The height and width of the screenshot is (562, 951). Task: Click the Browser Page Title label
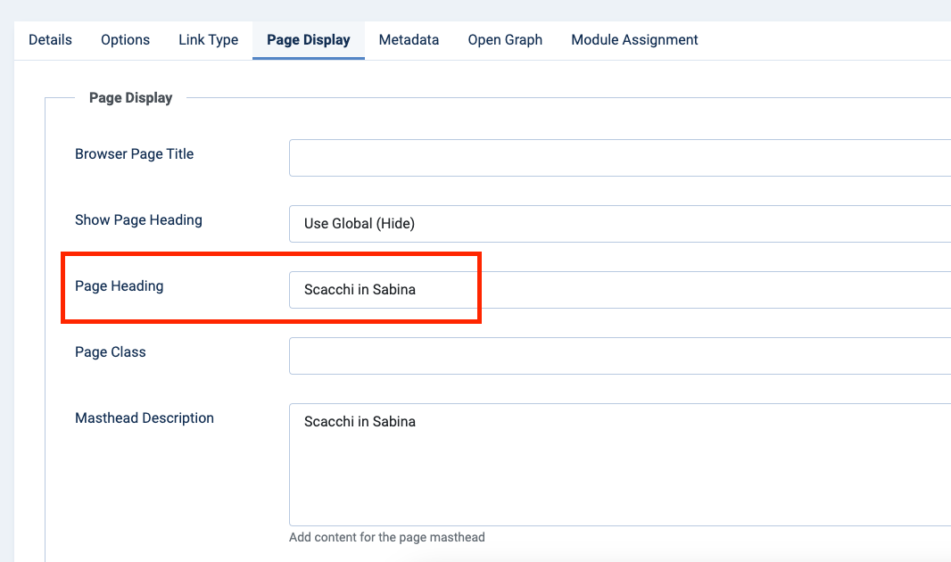(x=134, y=154)
